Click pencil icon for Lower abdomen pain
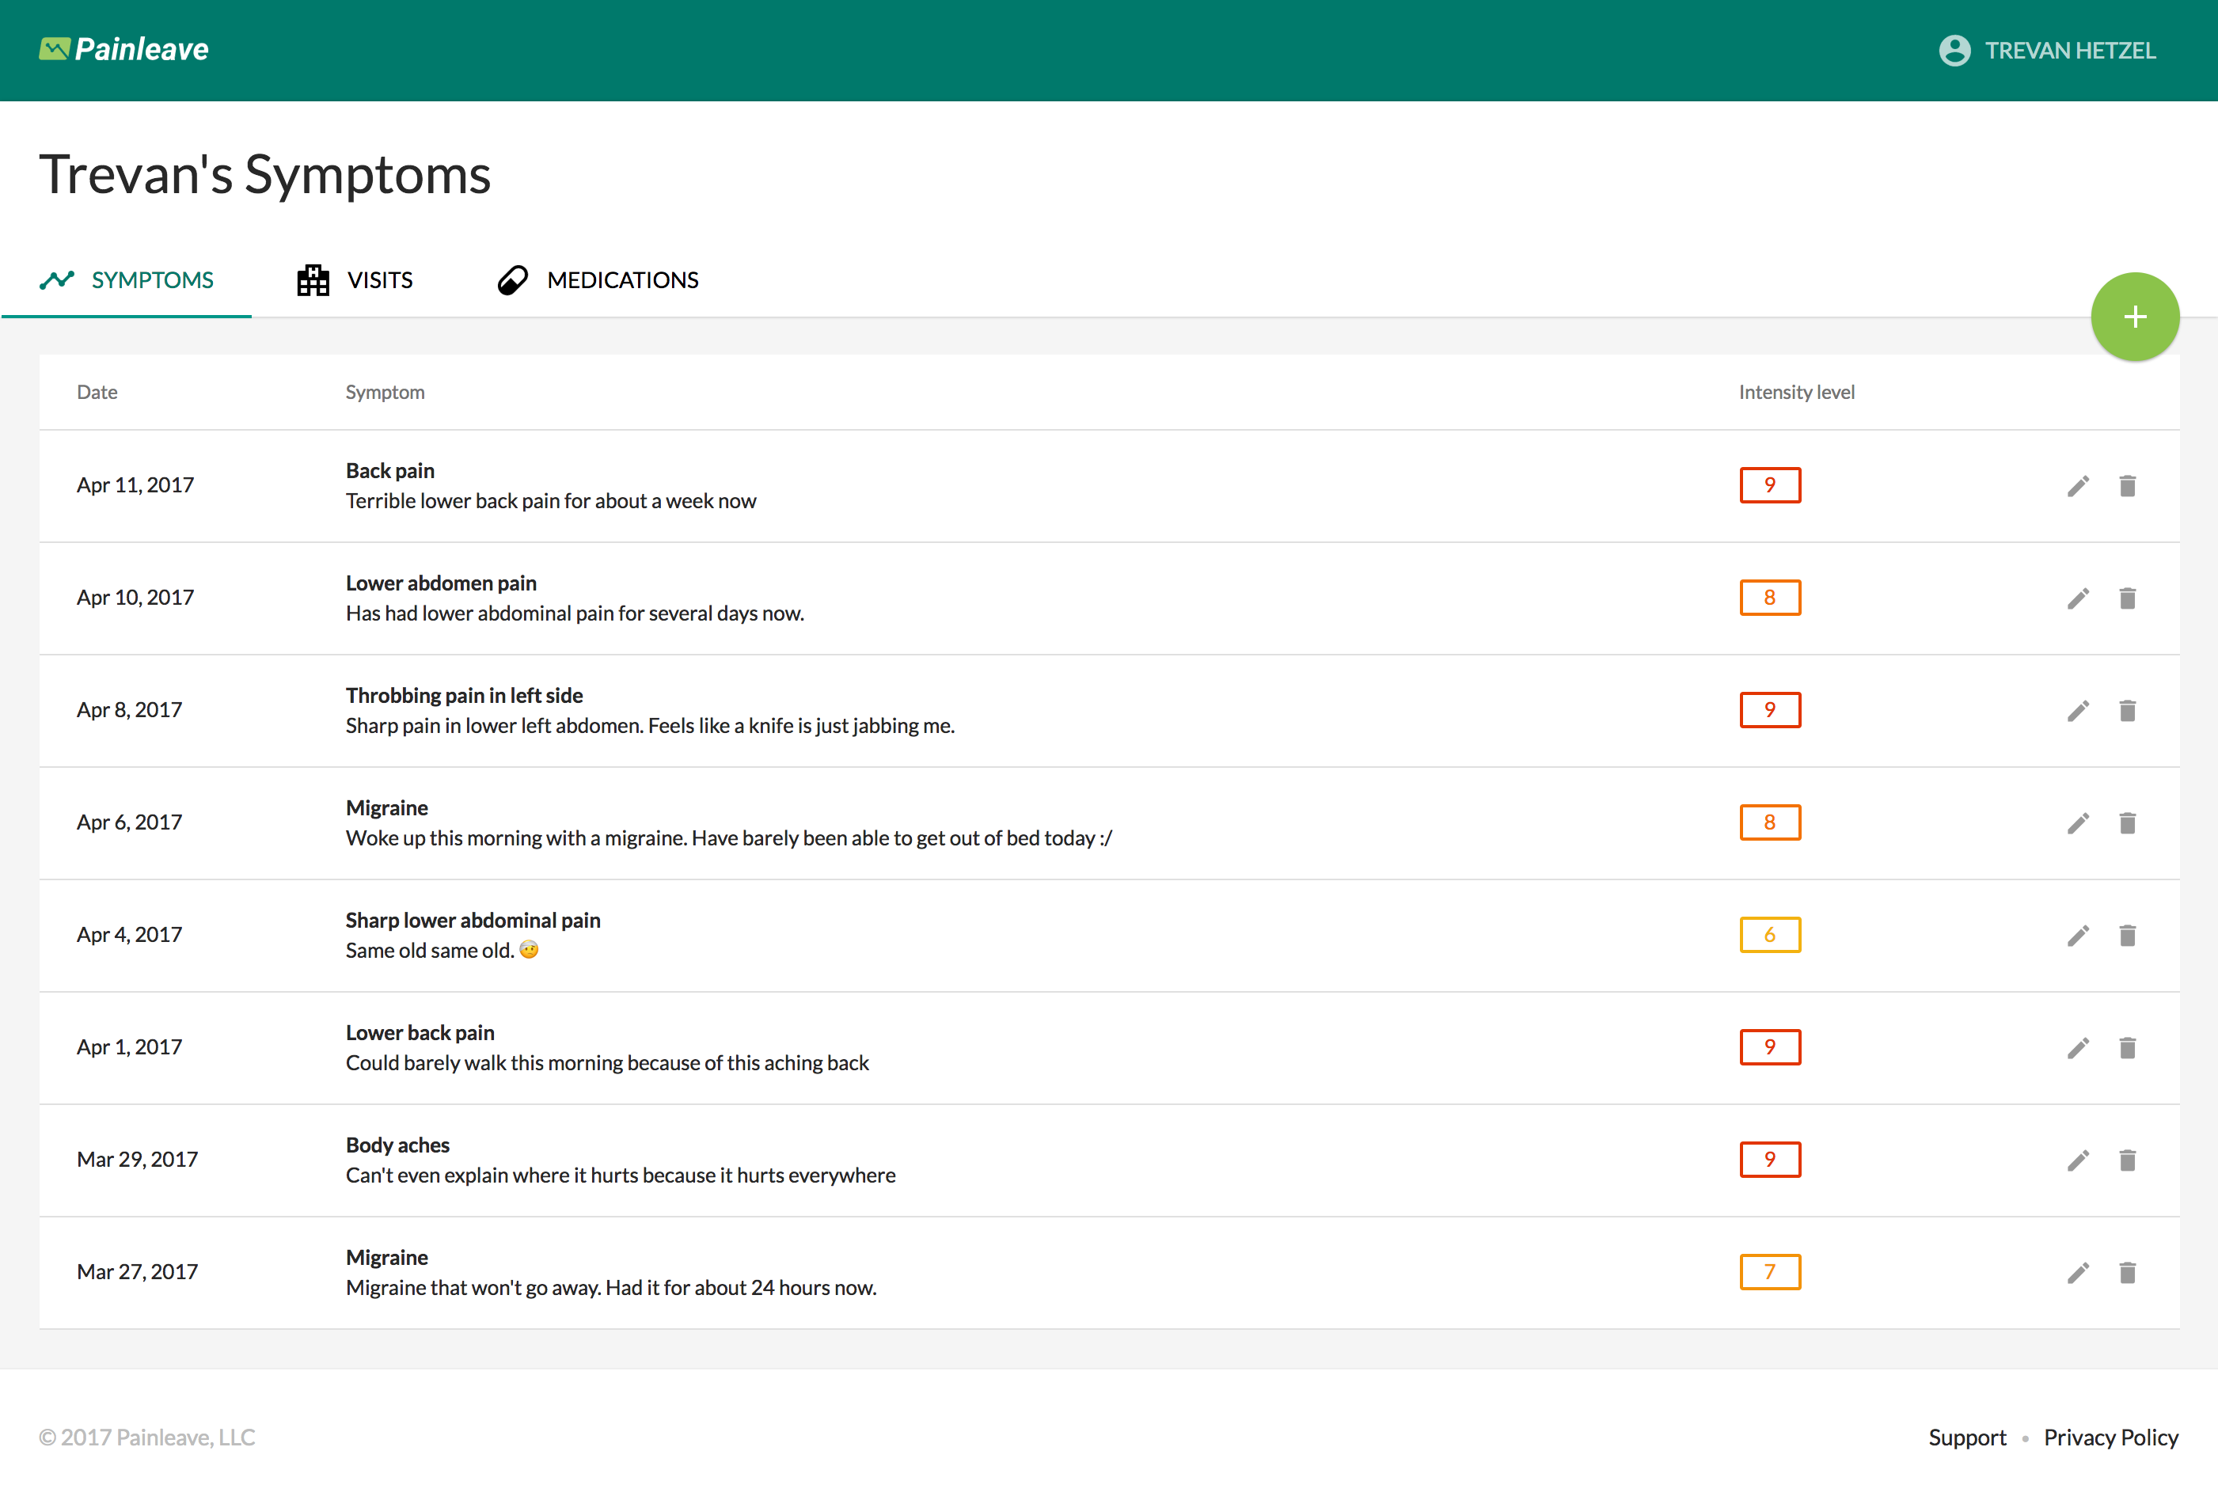2218x1504 pixels. coord(2078,598)
